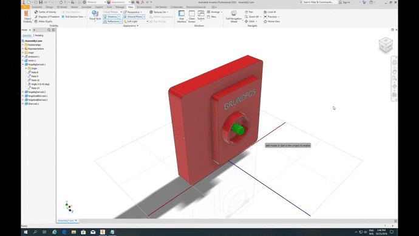The image size is (419, 236).
Task: Launch the Full Navigation Wheel
Action: tap(234, 16)
